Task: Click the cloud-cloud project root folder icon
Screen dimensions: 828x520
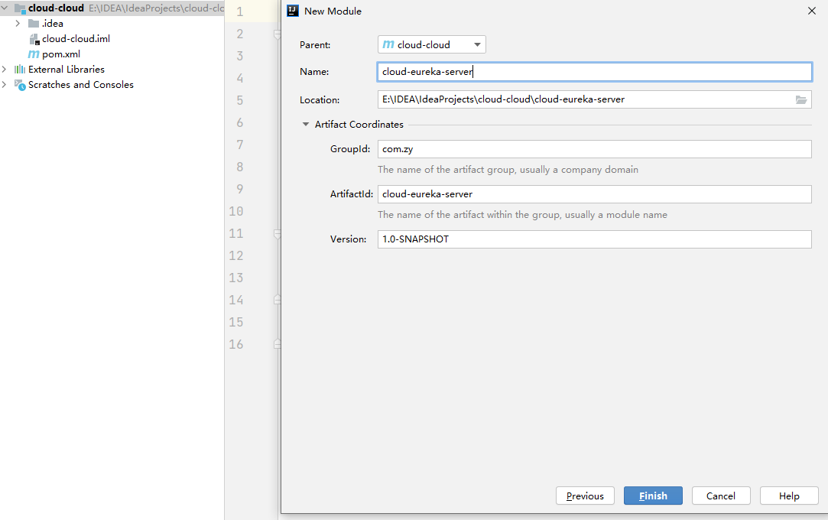Action: coord(20,8)
